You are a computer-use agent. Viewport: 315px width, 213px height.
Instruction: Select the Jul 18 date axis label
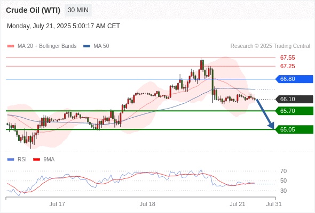coord(147,204)
